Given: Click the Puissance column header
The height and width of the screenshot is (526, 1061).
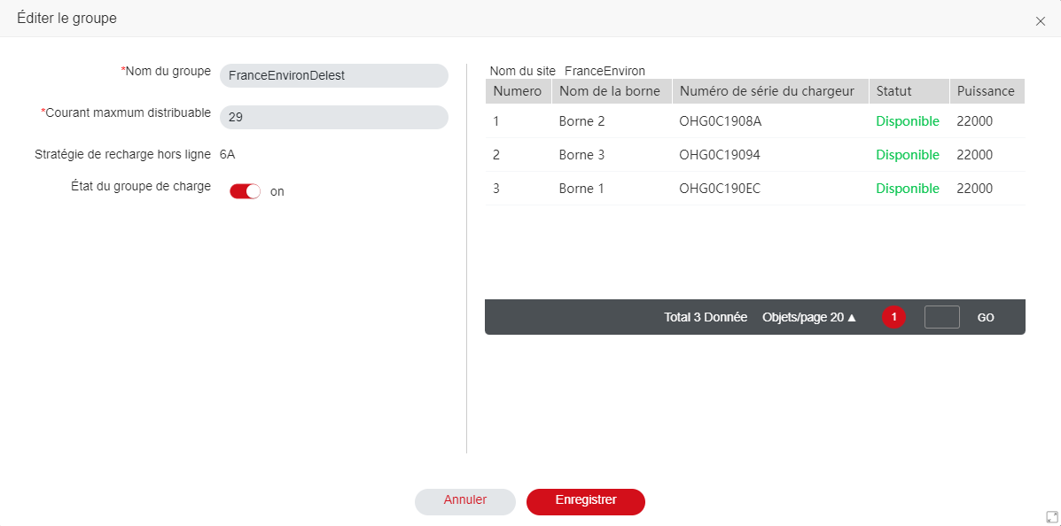Looking at the screenshot, I should point(987,91).
